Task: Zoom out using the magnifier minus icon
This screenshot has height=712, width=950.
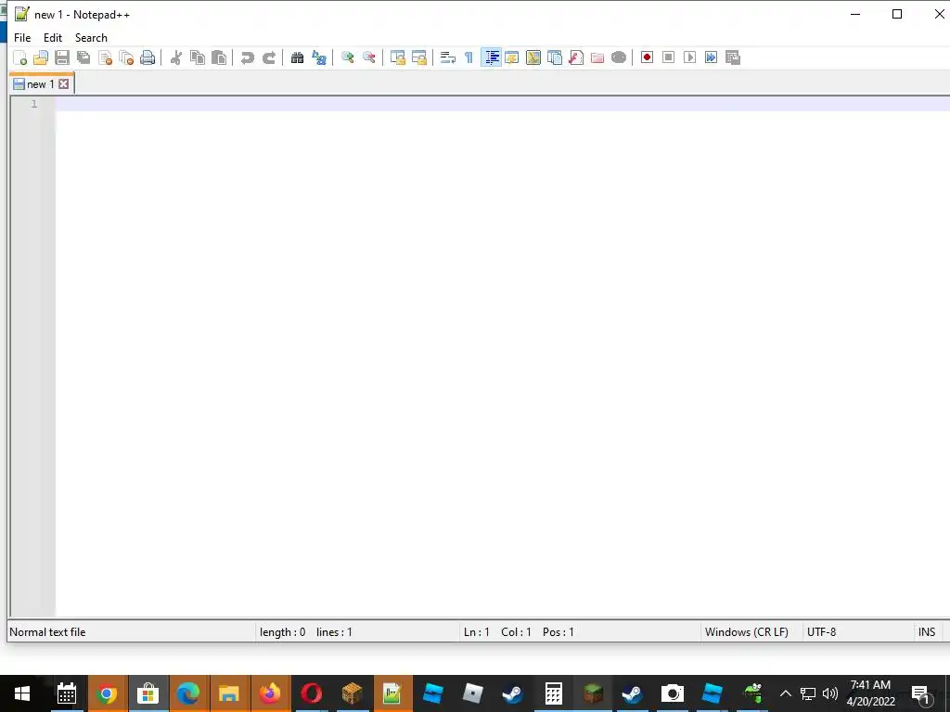Action: pos(369,57)
